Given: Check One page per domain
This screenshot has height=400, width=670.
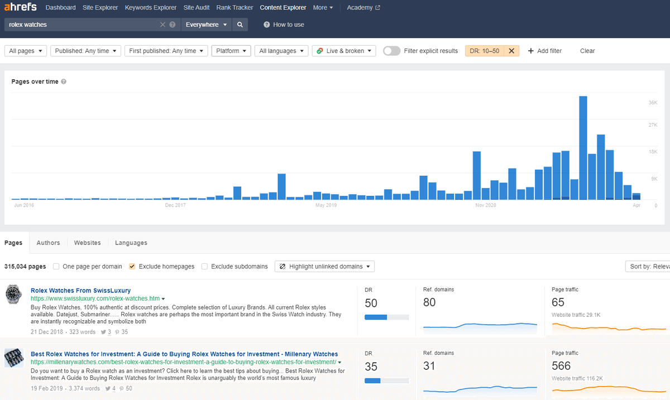Looking at the screenshot, I should (56, 267).
